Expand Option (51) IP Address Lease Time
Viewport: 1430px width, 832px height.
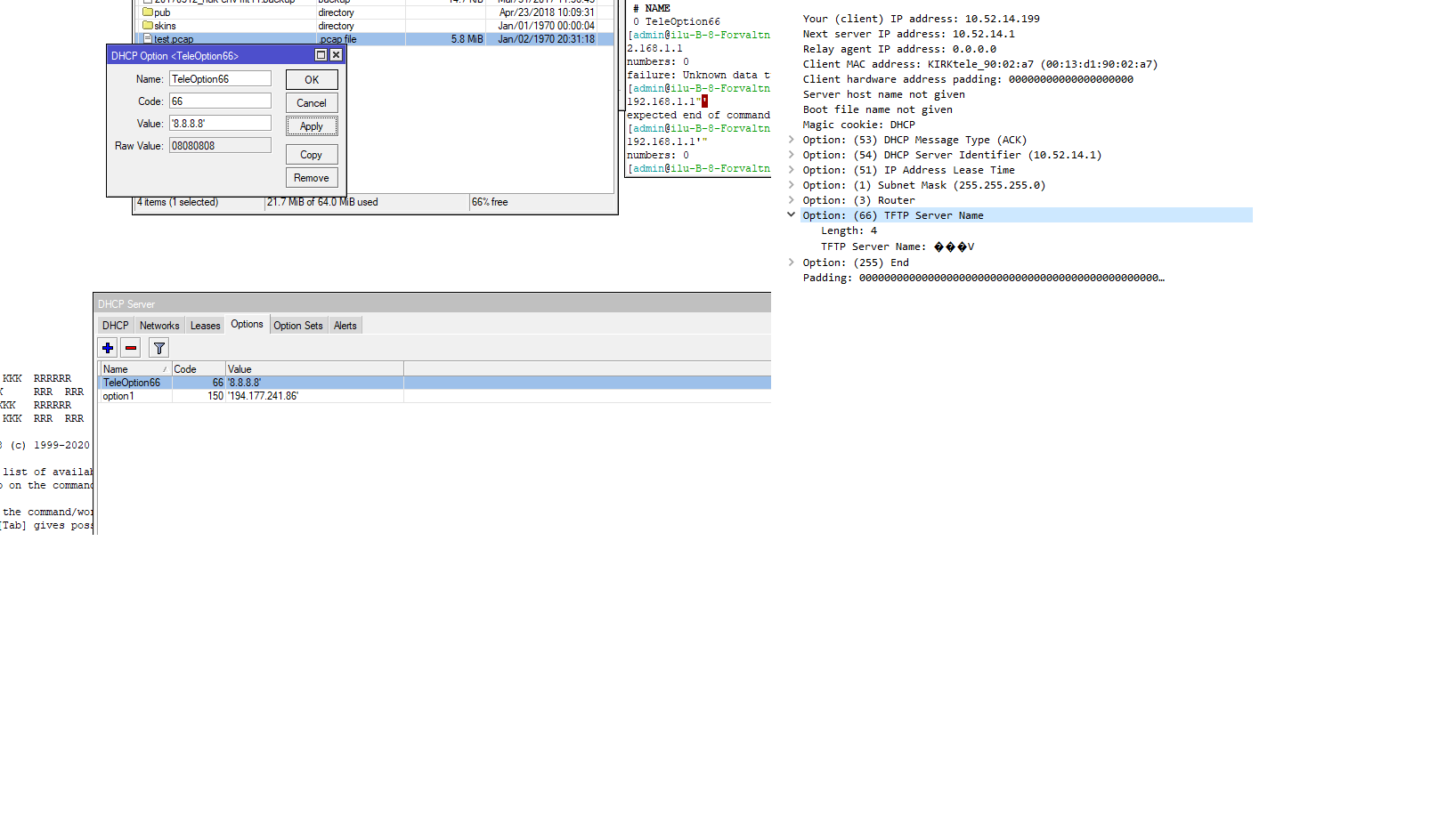(x=791, y=170)
